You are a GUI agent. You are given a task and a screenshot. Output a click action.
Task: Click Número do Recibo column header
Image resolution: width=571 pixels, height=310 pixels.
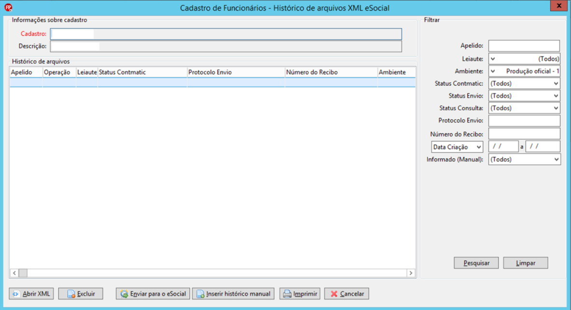pos(331,72)
